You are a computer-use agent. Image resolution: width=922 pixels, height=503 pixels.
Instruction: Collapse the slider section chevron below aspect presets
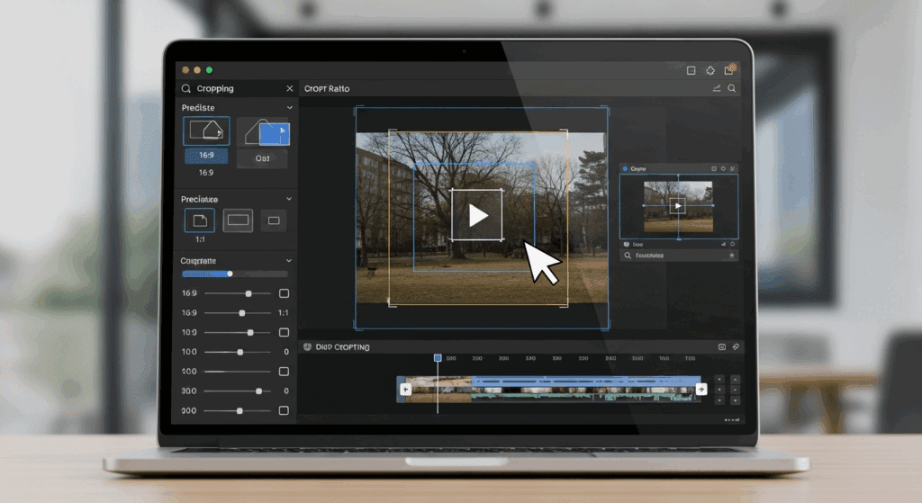point(289,261)
